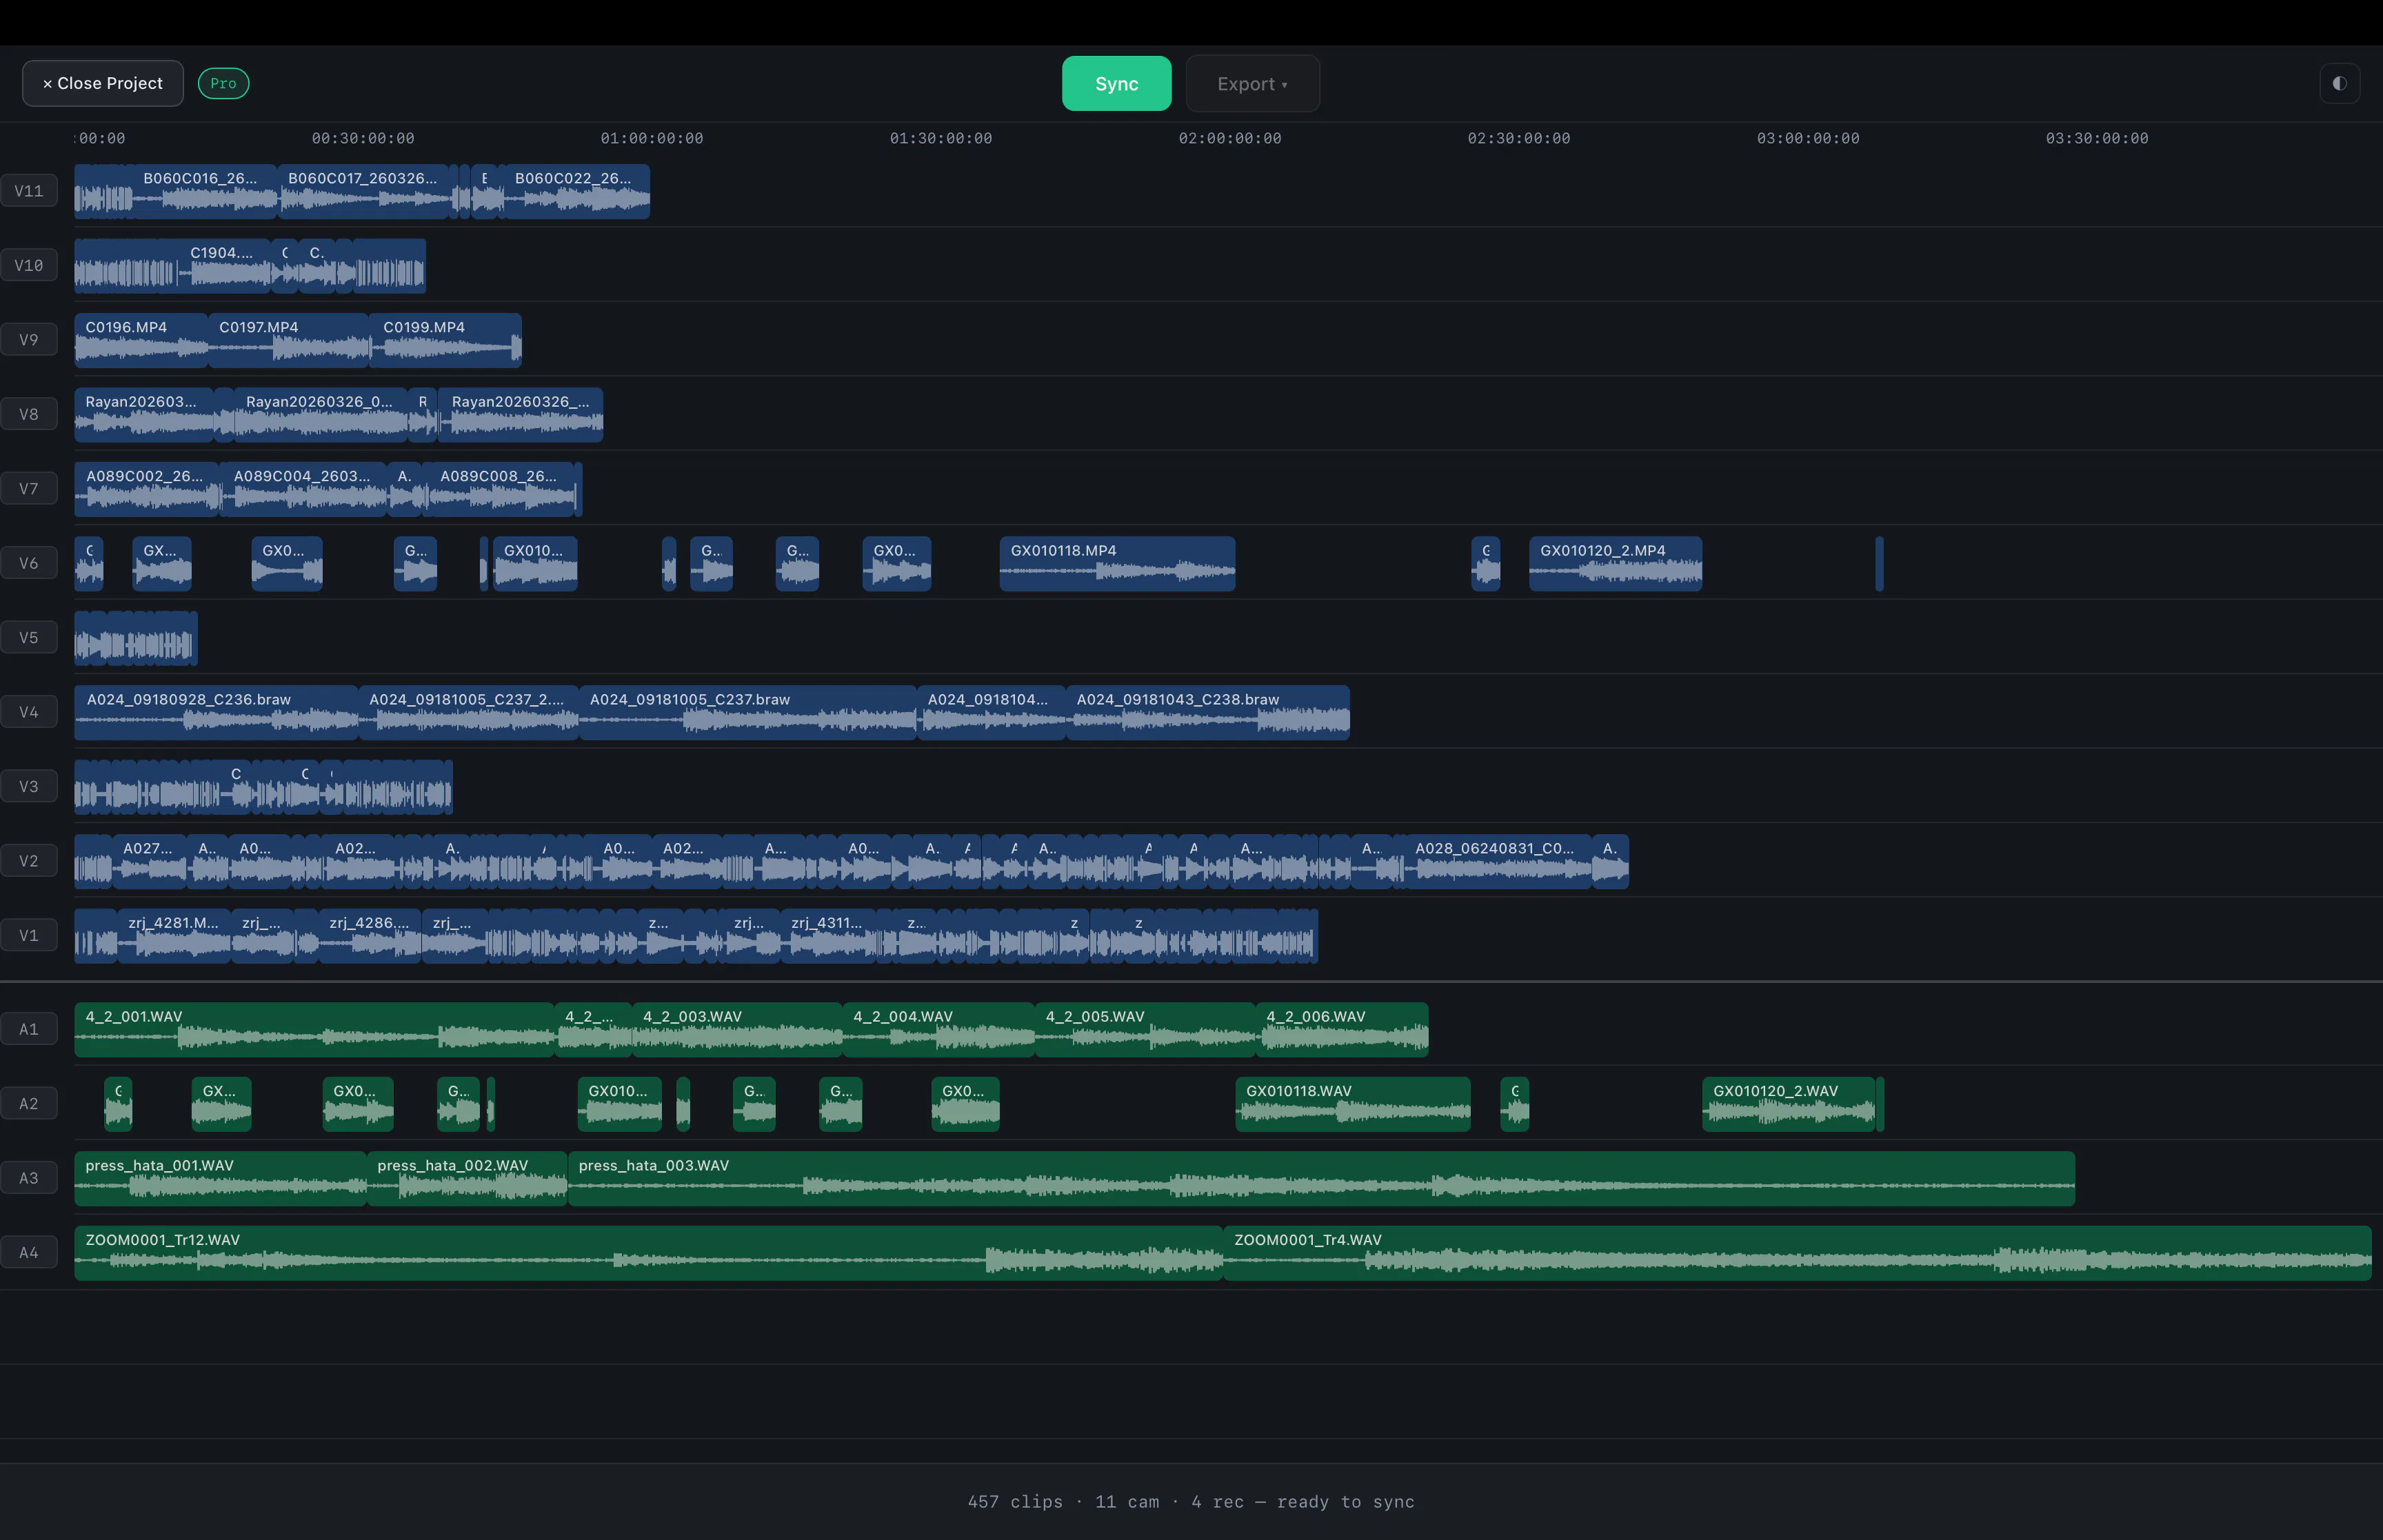Select clip C0197.MP4 on V9
The height and width of the screenshot is (1540, 2383).
(289, 340)
